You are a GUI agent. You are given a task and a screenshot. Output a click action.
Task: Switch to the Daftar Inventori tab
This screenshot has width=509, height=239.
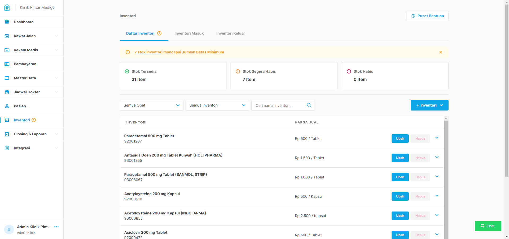click(144, 33)
